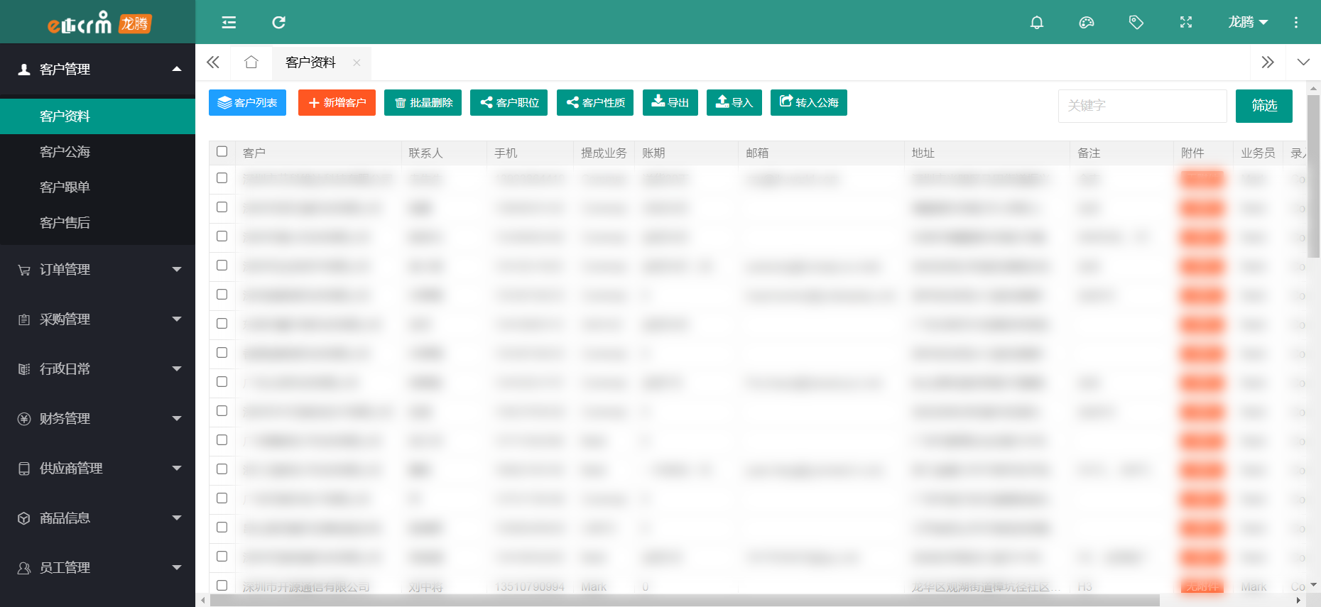The width and height of the screenshot is (1321, 607).
Task: Select the checkbox of the last visible row
Action: tap(222, 586)
